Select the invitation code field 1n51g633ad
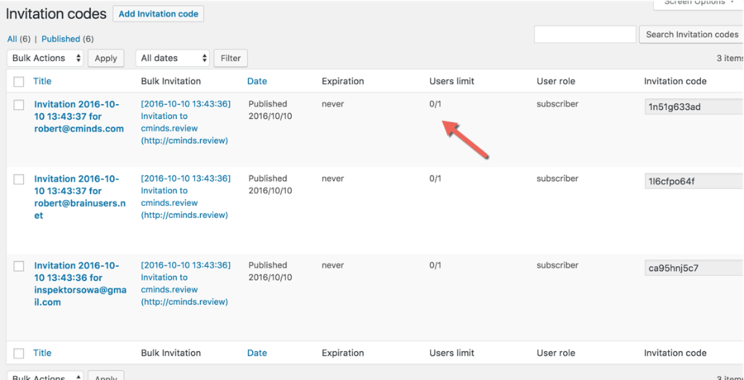Screen dimensions: 744x380 pyautogui.click(x=692, y=107)
